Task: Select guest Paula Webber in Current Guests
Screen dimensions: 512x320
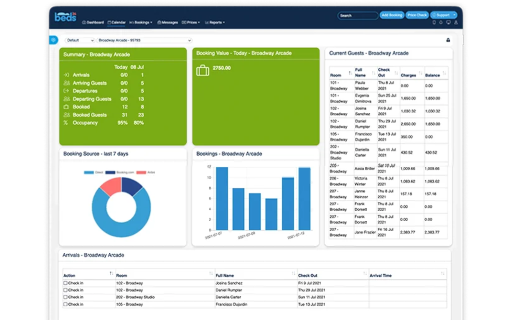Action: (362, 86)
